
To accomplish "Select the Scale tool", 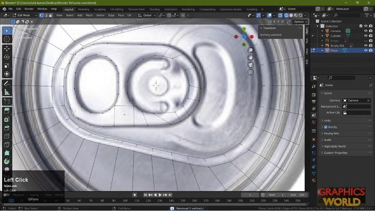I will click(x=6, y=66).
